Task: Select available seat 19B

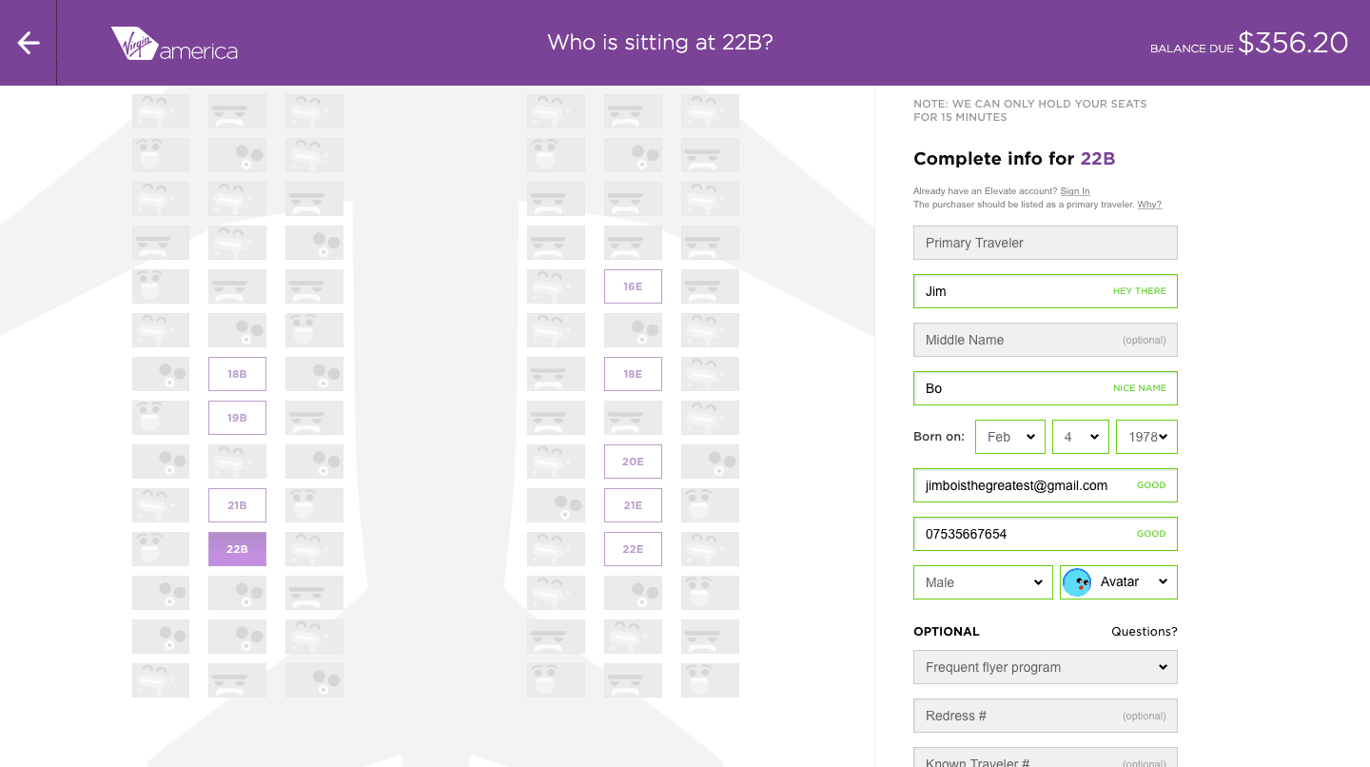Action: (237, 418)
